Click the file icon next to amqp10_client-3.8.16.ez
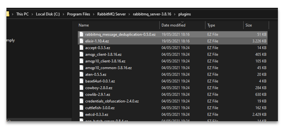284x129 pixels. point(82,61)
